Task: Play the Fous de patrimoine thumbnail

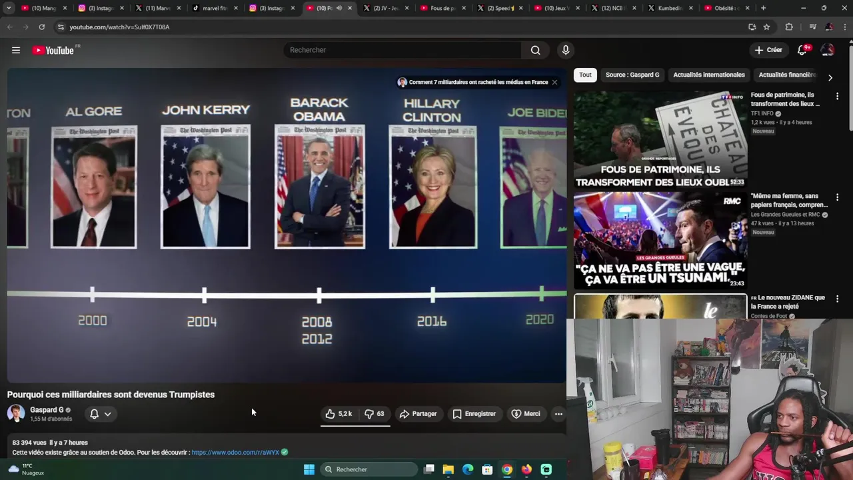Action: coord(660,140)
